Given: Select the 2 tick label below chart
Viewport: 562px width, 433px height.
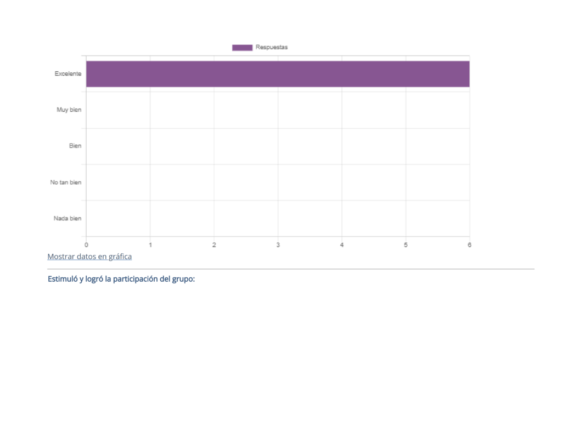Looking at the screenshot, I should [x=214, y=245].
